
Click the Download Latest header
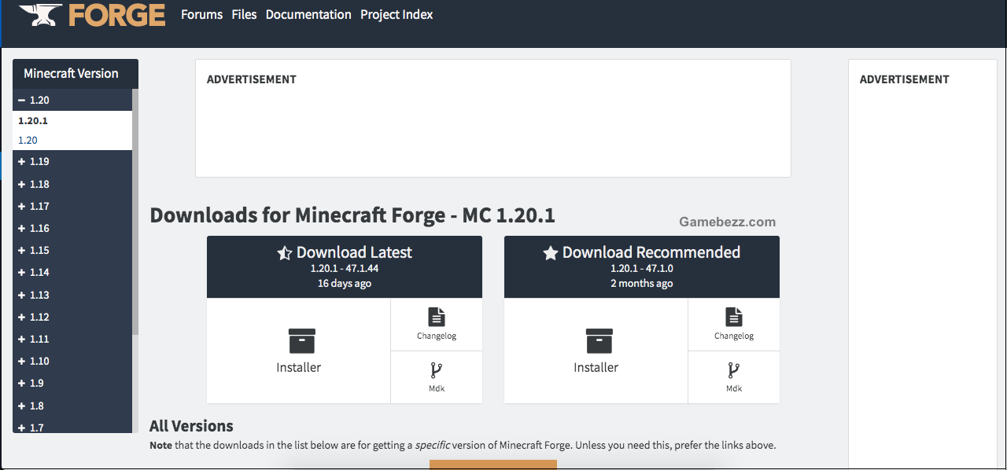pyautogui.click(x=345, y=267)
